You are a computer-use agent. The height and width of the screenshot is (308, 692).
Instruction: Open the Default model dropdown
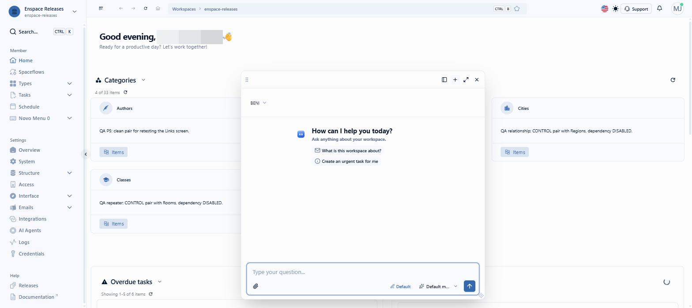pyautogui.click(x=438, y=286)
